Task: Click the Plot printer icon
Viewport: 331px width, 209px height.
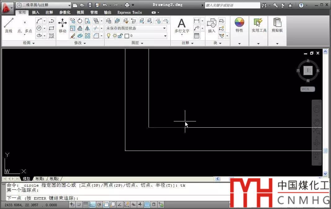Action: 127,5
